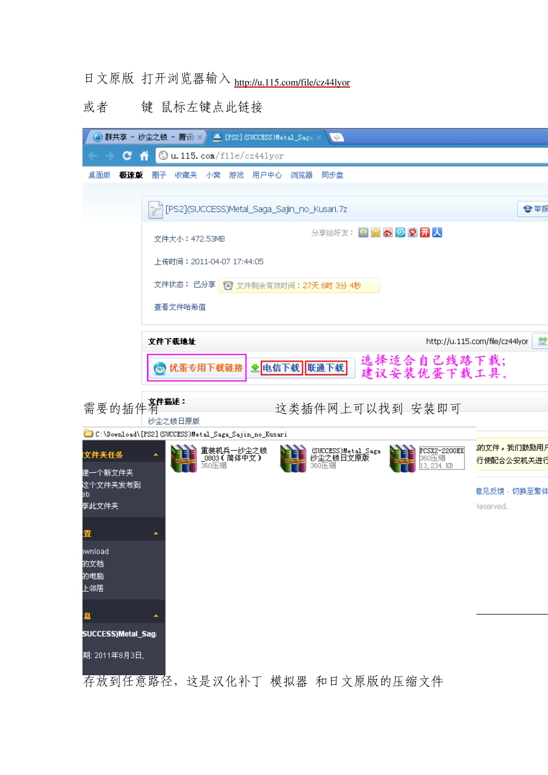The width and height of the screenshot is (548, 775).
Task: Click the 举报 report button
Action: 534,209
